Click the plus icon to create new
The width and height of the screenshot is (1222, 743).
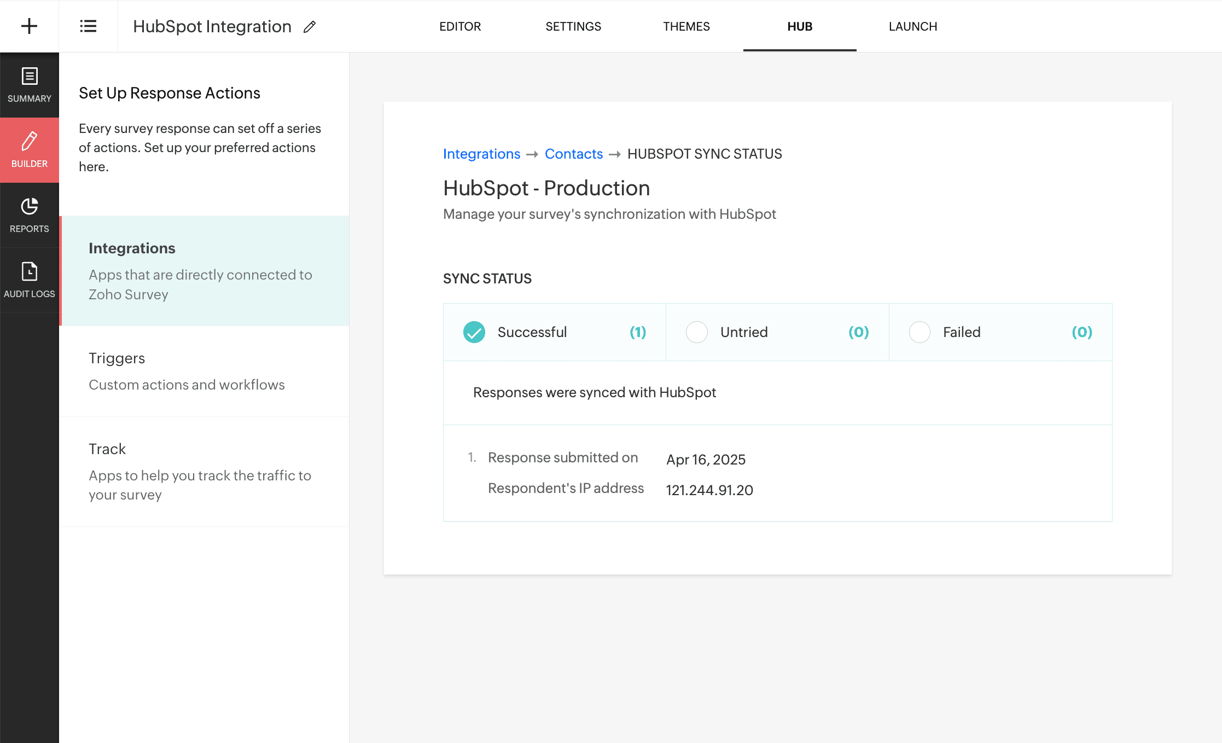click(x=29, y=26)
